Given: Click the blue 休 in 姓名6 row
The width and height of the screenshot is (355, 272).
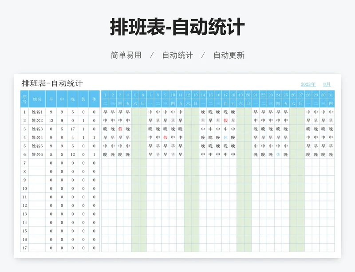Looking at the screenshot, I should click(278, 154).
